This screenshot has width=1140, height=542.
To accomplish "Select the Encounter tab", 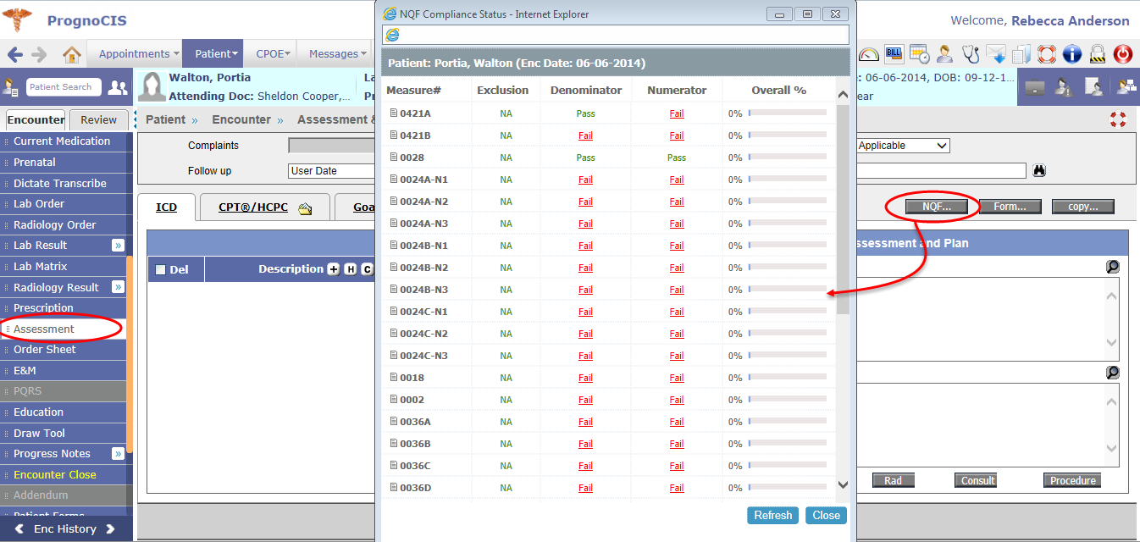I will coord(36,120).
